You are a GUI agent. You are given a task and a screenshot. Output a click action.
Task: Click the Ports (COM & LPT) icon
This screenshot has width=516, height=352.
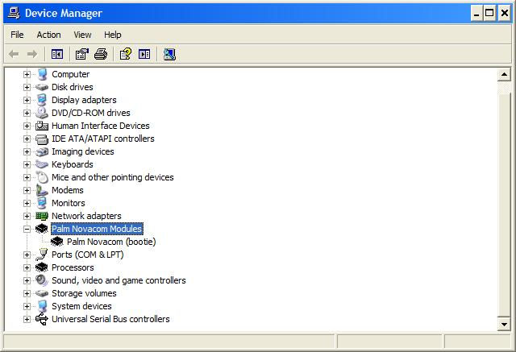tap(42, 255)
